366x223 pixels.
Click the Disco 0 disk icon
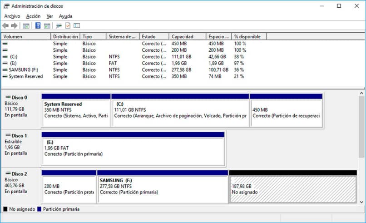pyautogui.click(x=8, y=97)
